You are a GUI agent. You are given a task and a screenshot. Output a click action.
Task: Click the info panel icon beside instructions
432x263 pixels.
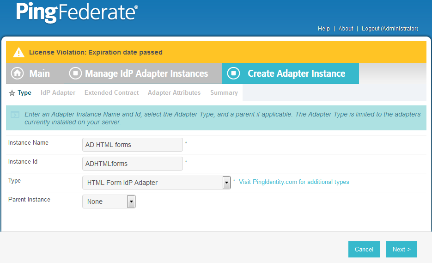[x=15, y=114]
